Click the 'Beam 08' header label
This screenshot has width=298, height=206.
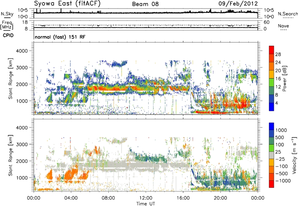pyautogui.click(x=145, y=4)
